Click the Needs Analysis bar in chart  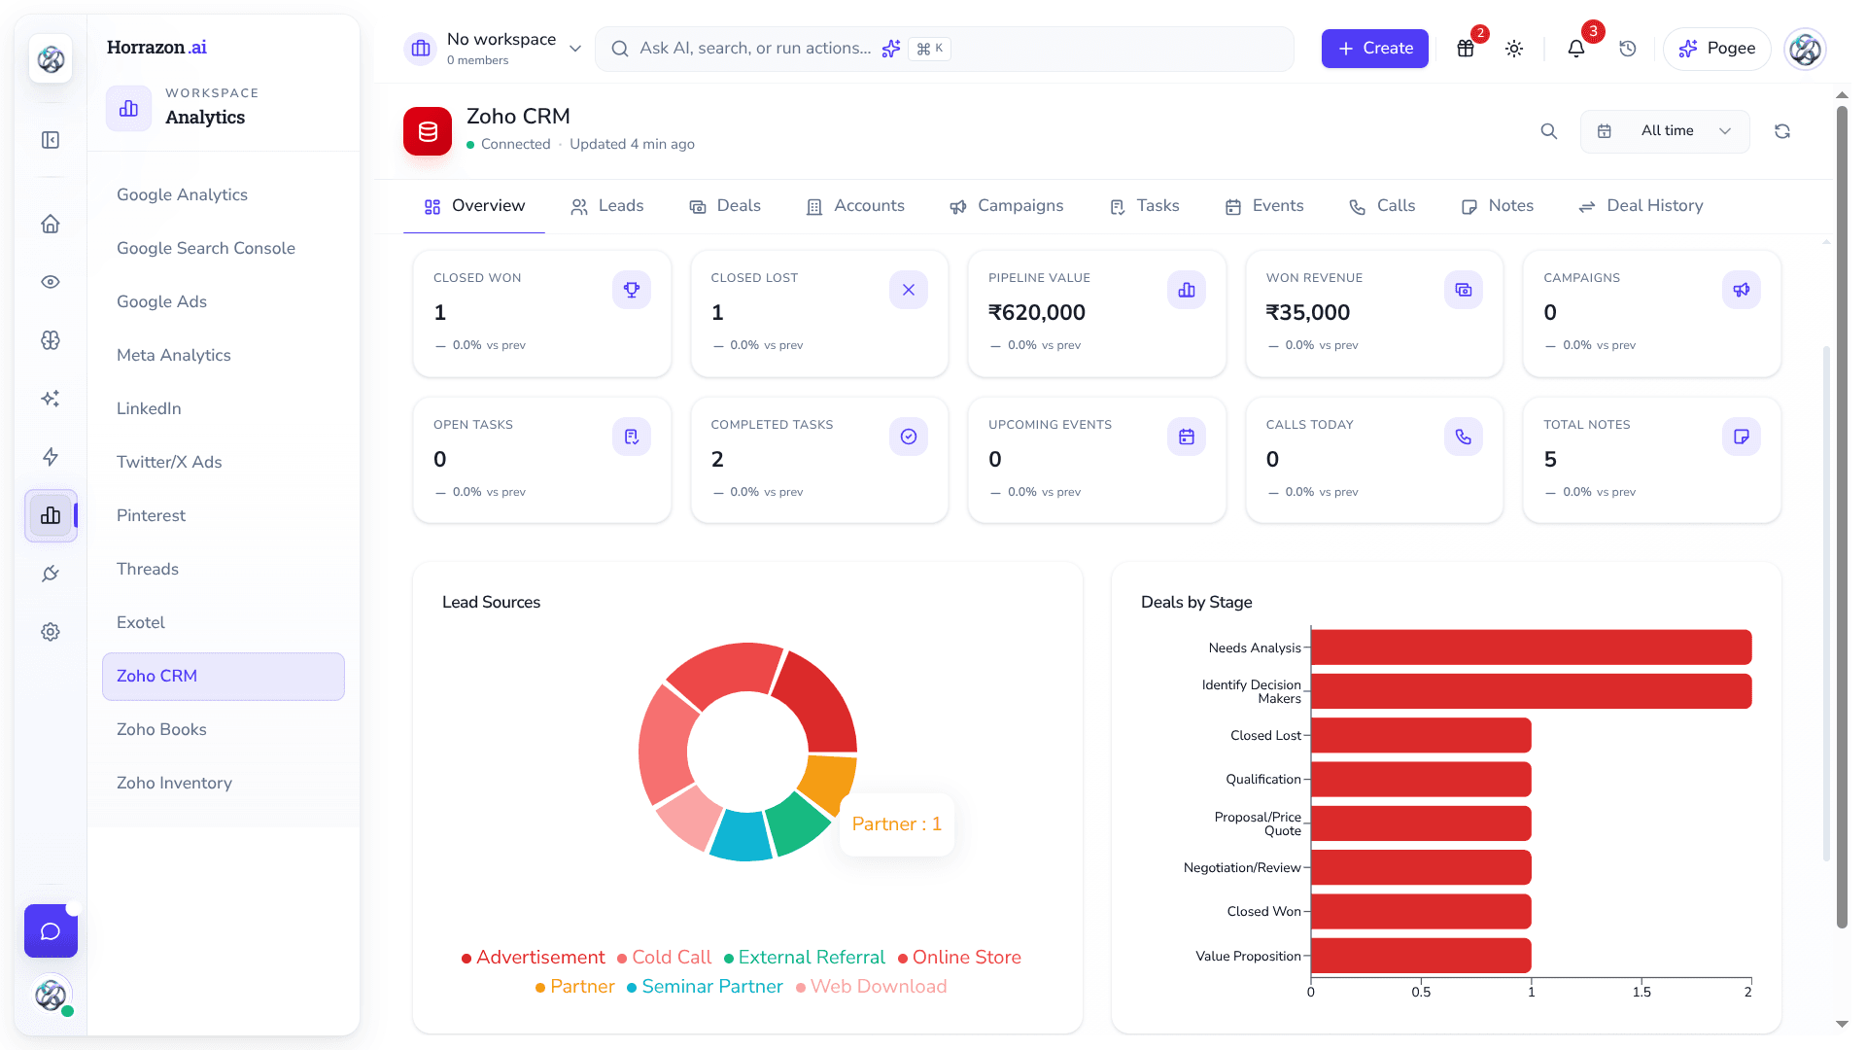[x=1531, y=647]
